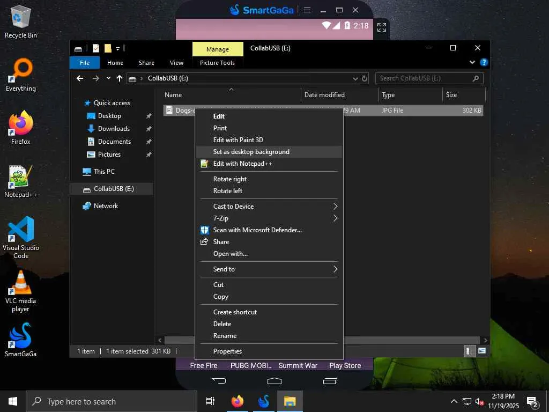The height and width of the screenshot is (412, 549).
Task: Sort by the Date modified column
Action: tap(339, 95)
